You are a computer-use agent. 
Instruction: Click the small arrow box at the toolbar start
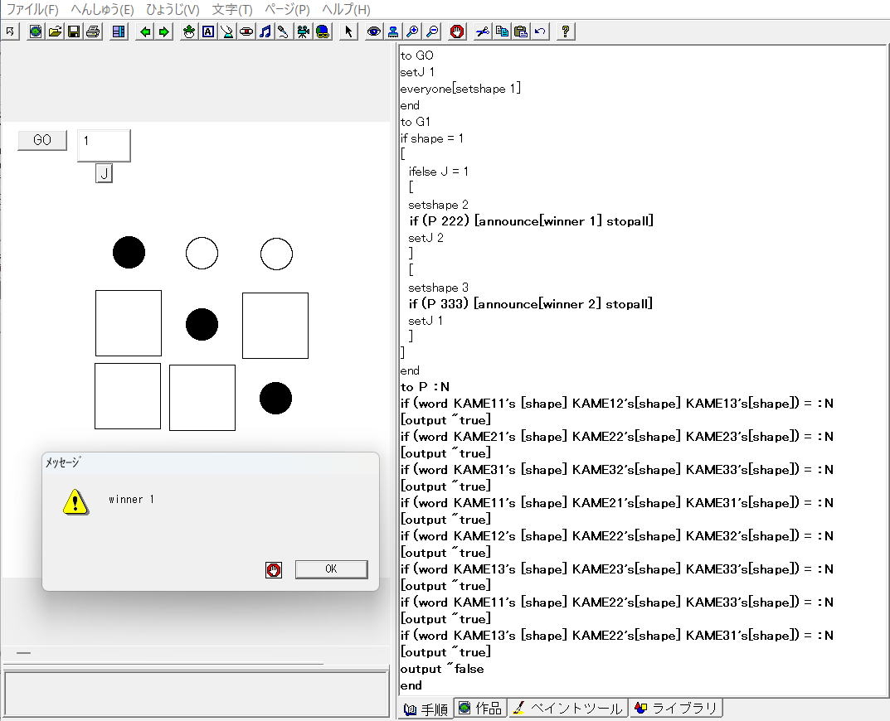(x=10, y=31)
